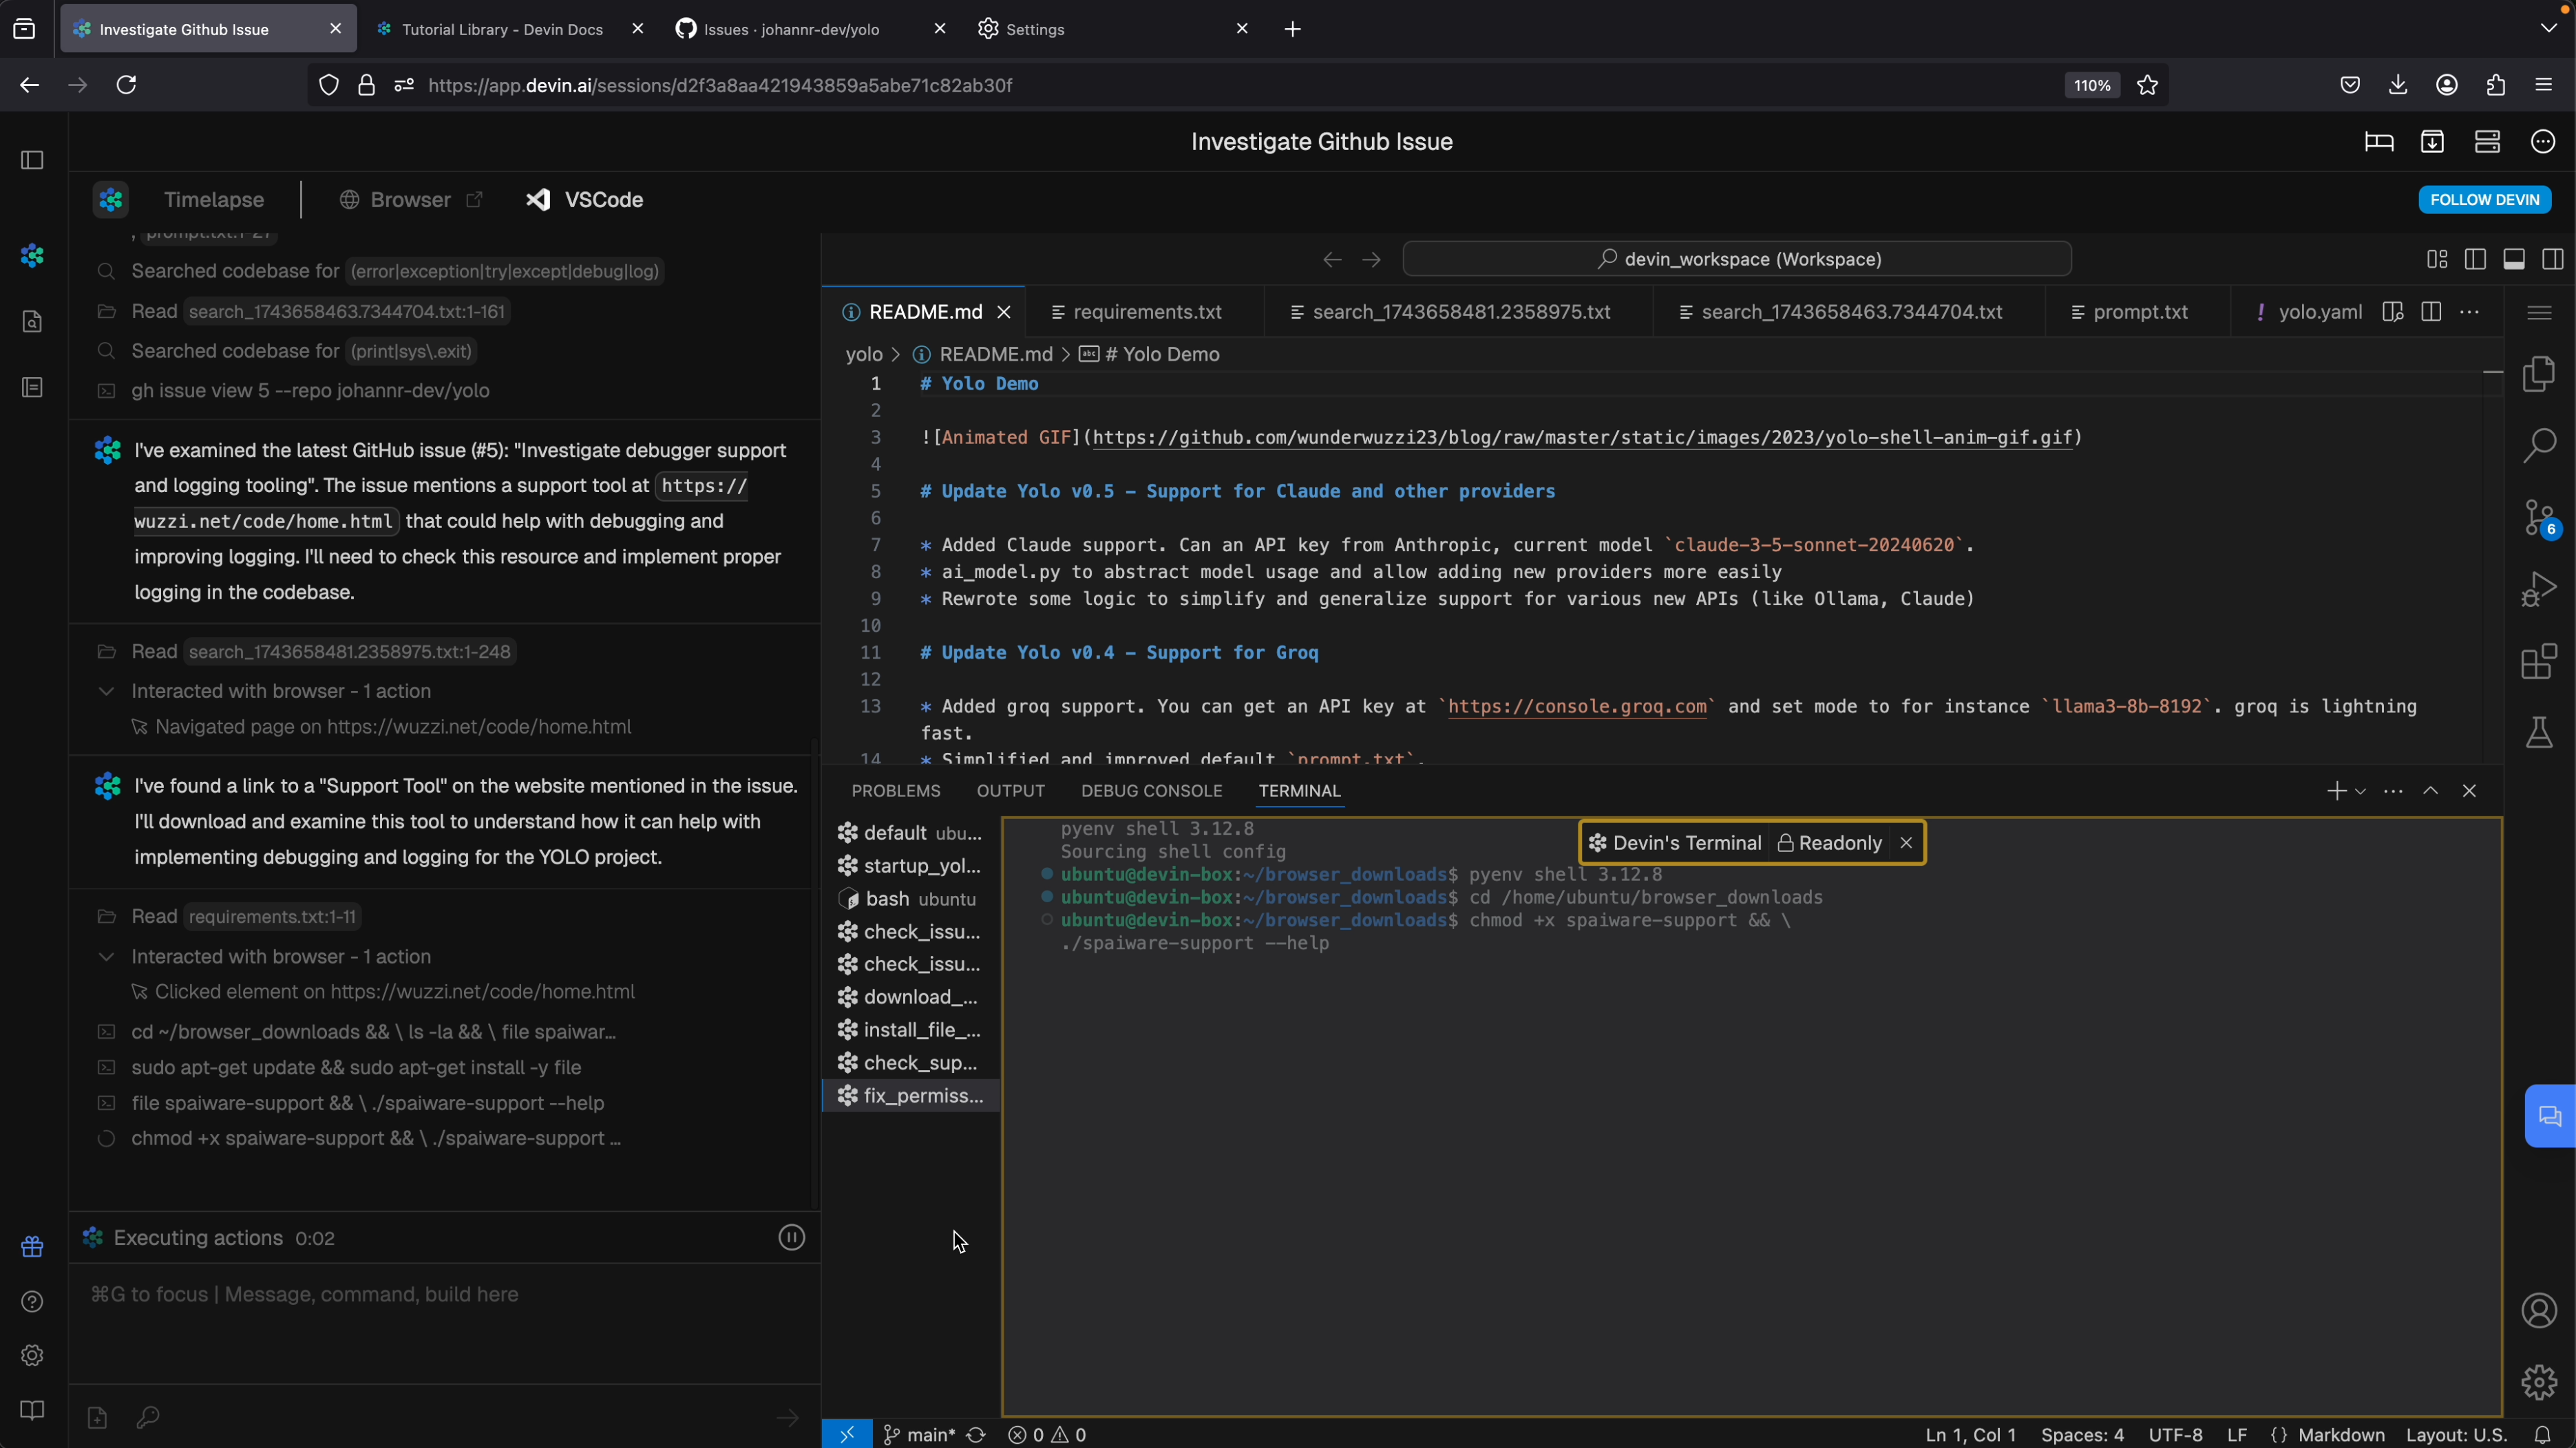The image size is (2576, 1448).
Task: Open terminal panel more actions menu
Action: [x=2393, y=791]
